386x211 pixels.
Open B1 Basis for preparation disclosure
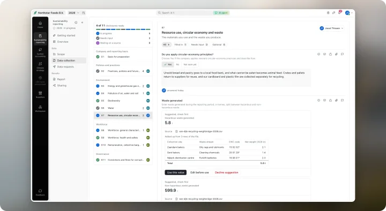[123, 57]
